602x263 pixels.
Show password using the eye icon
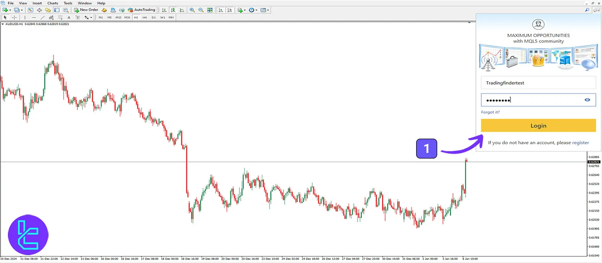pos(587,100)
